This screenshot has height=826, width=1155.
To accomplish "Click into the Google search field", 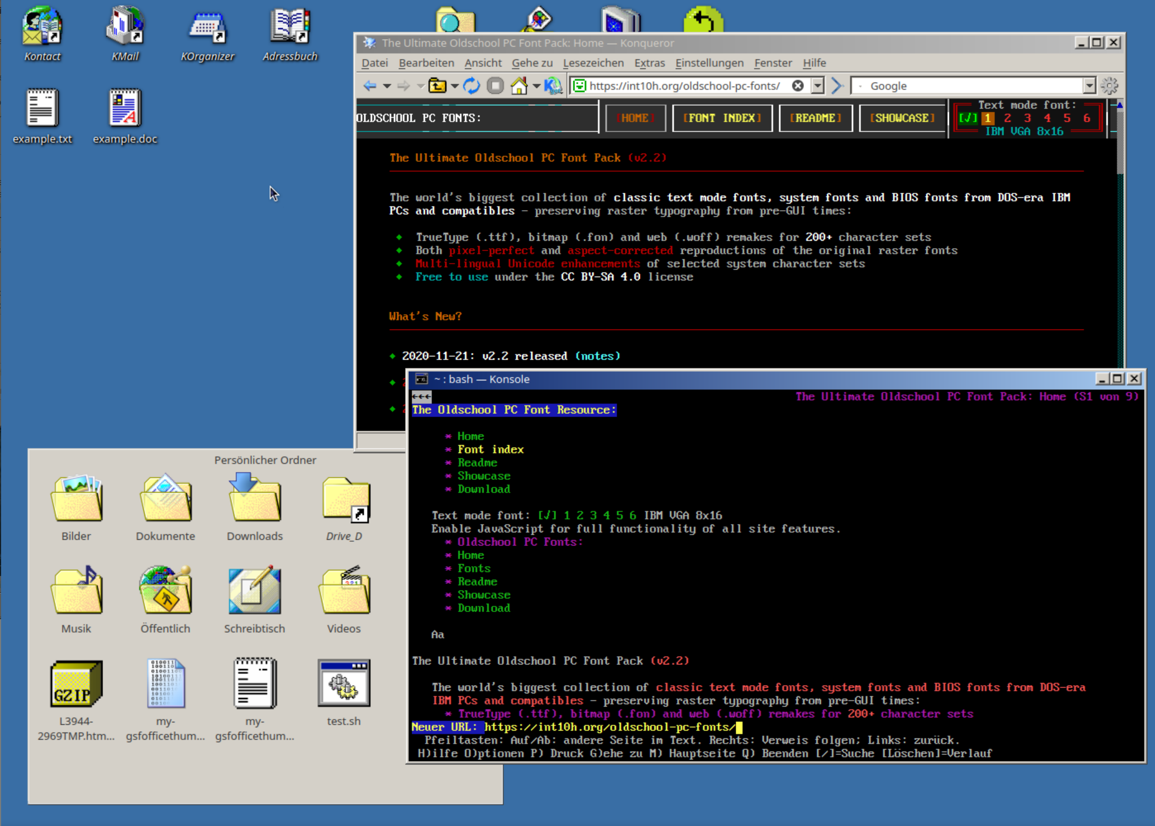I will point(973,85).
